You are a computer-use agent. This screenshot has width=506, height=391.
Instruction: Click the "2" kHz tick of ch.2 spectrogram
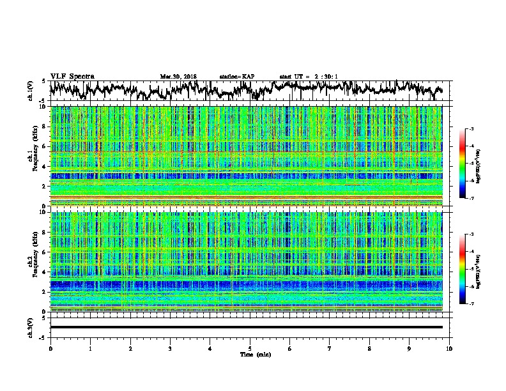point(45,292)
